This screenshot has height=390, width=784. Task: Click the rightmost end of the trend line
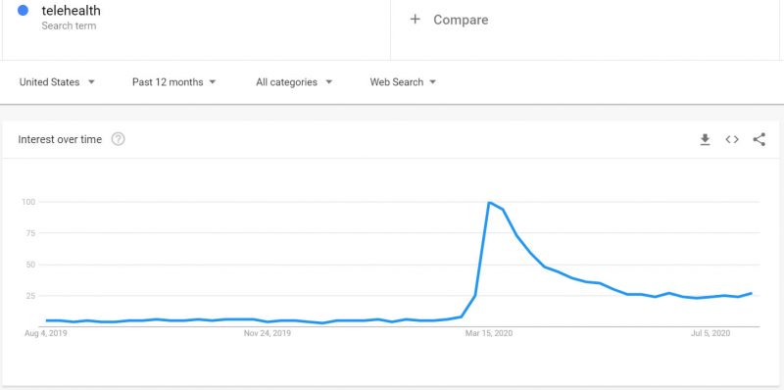click(x=751, y=294)
